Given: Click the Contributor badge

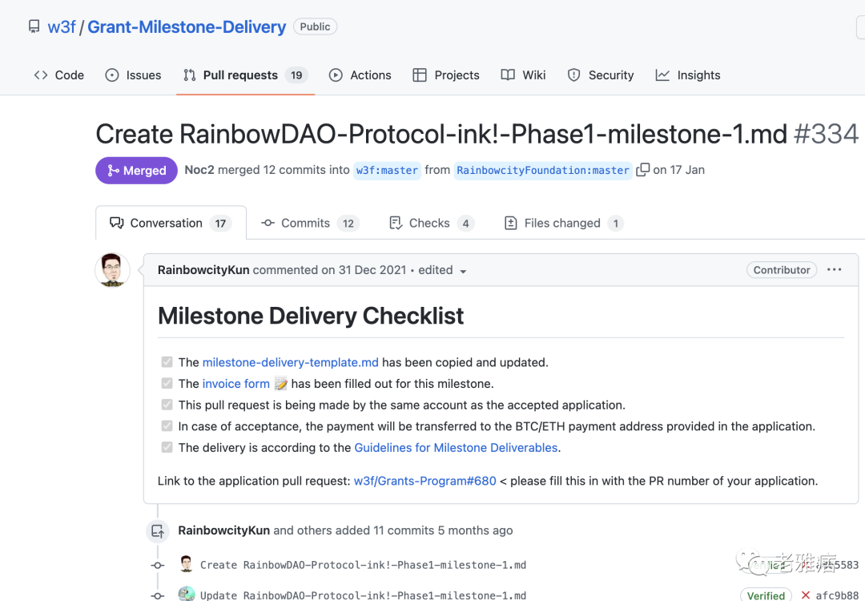Looking at the screenshot, I should (x=782, y=270).
